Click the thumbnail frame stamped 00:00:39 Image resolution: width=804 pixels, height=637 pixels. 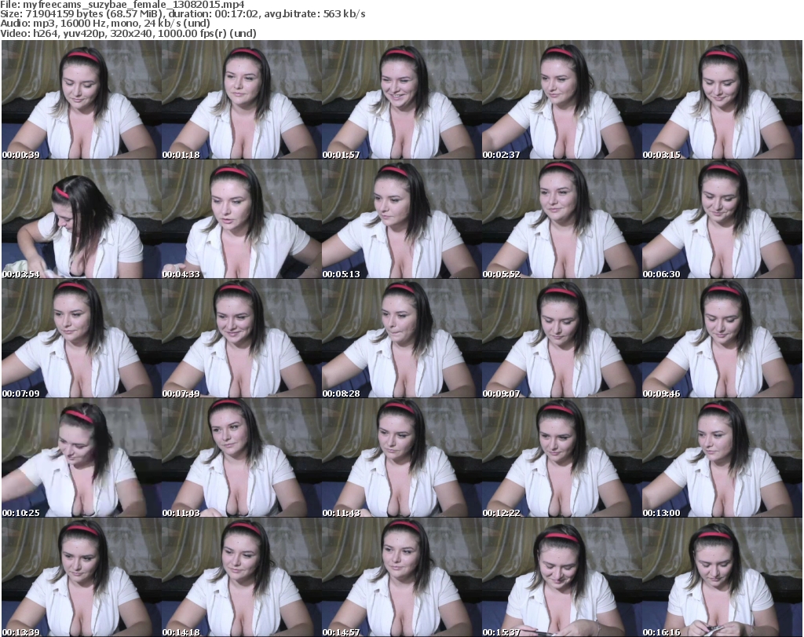click(x=82, y=100)
